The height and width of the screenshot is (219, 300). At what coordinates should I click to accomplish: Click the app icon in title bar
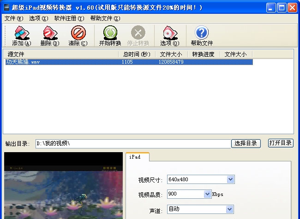[6, 7]
